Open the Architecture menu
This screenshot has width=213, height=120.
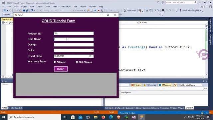65,7
